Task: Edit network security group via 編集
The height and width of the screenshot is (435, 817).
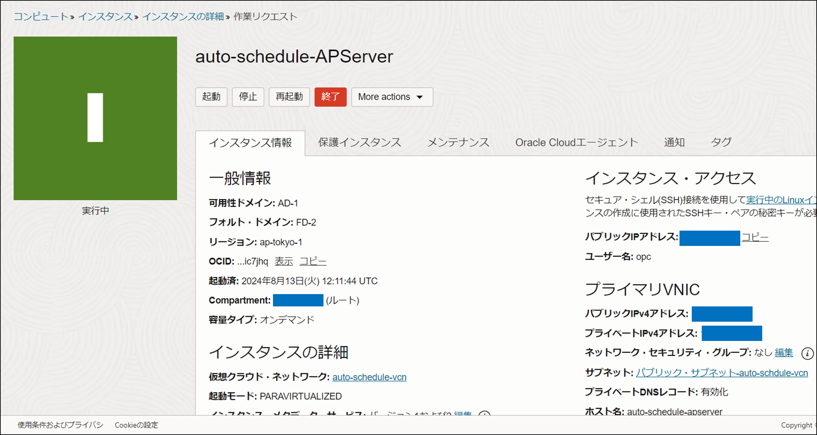Action: (x=783, y=353)
